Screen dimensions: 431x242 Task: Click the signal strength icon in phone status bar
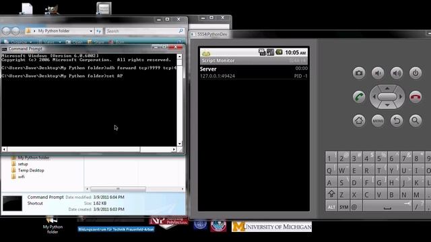pyautogui.click(x=271, y=52)
